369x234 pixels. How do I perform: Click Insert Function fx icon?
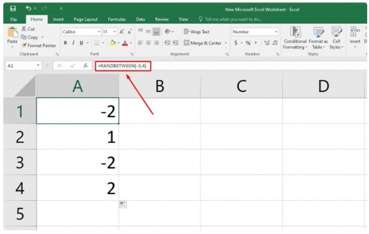pos(85,66)
